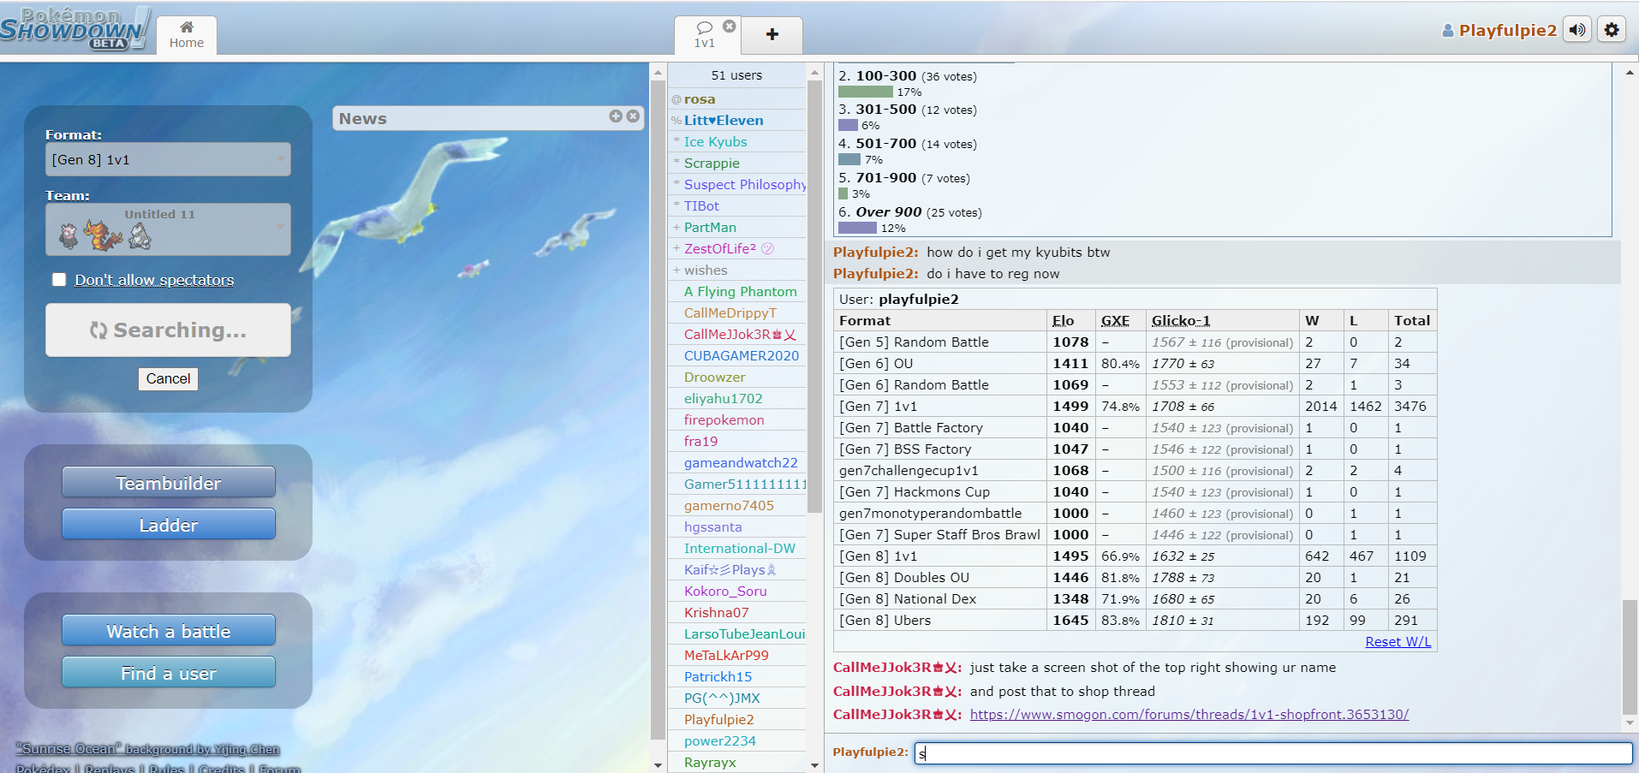Click the user list scrollbar thumb
Image resolution: width=1639 pixels, height=773 pixels.
(x=814, y=296)
